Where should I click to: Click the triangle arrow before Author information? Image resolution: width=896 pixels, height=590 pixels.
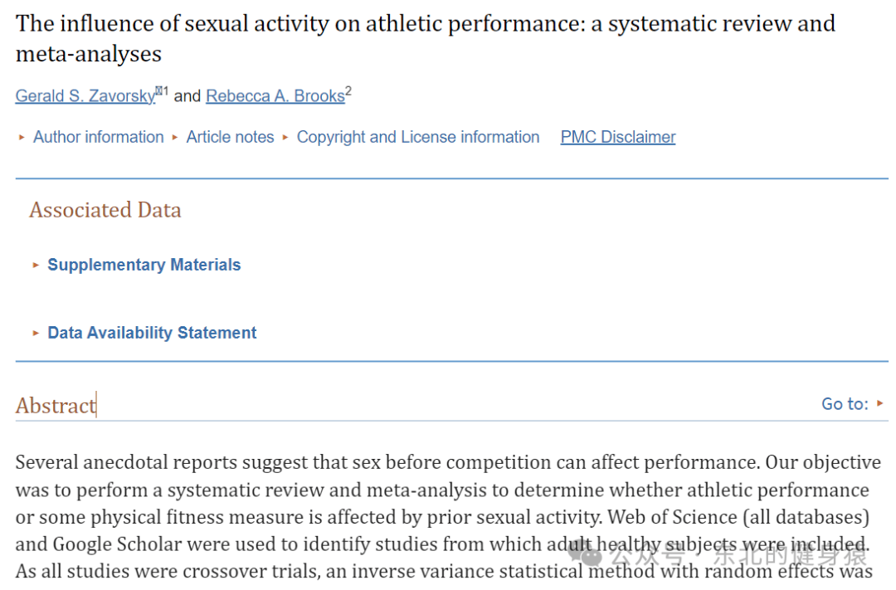[x=22, y=137]
